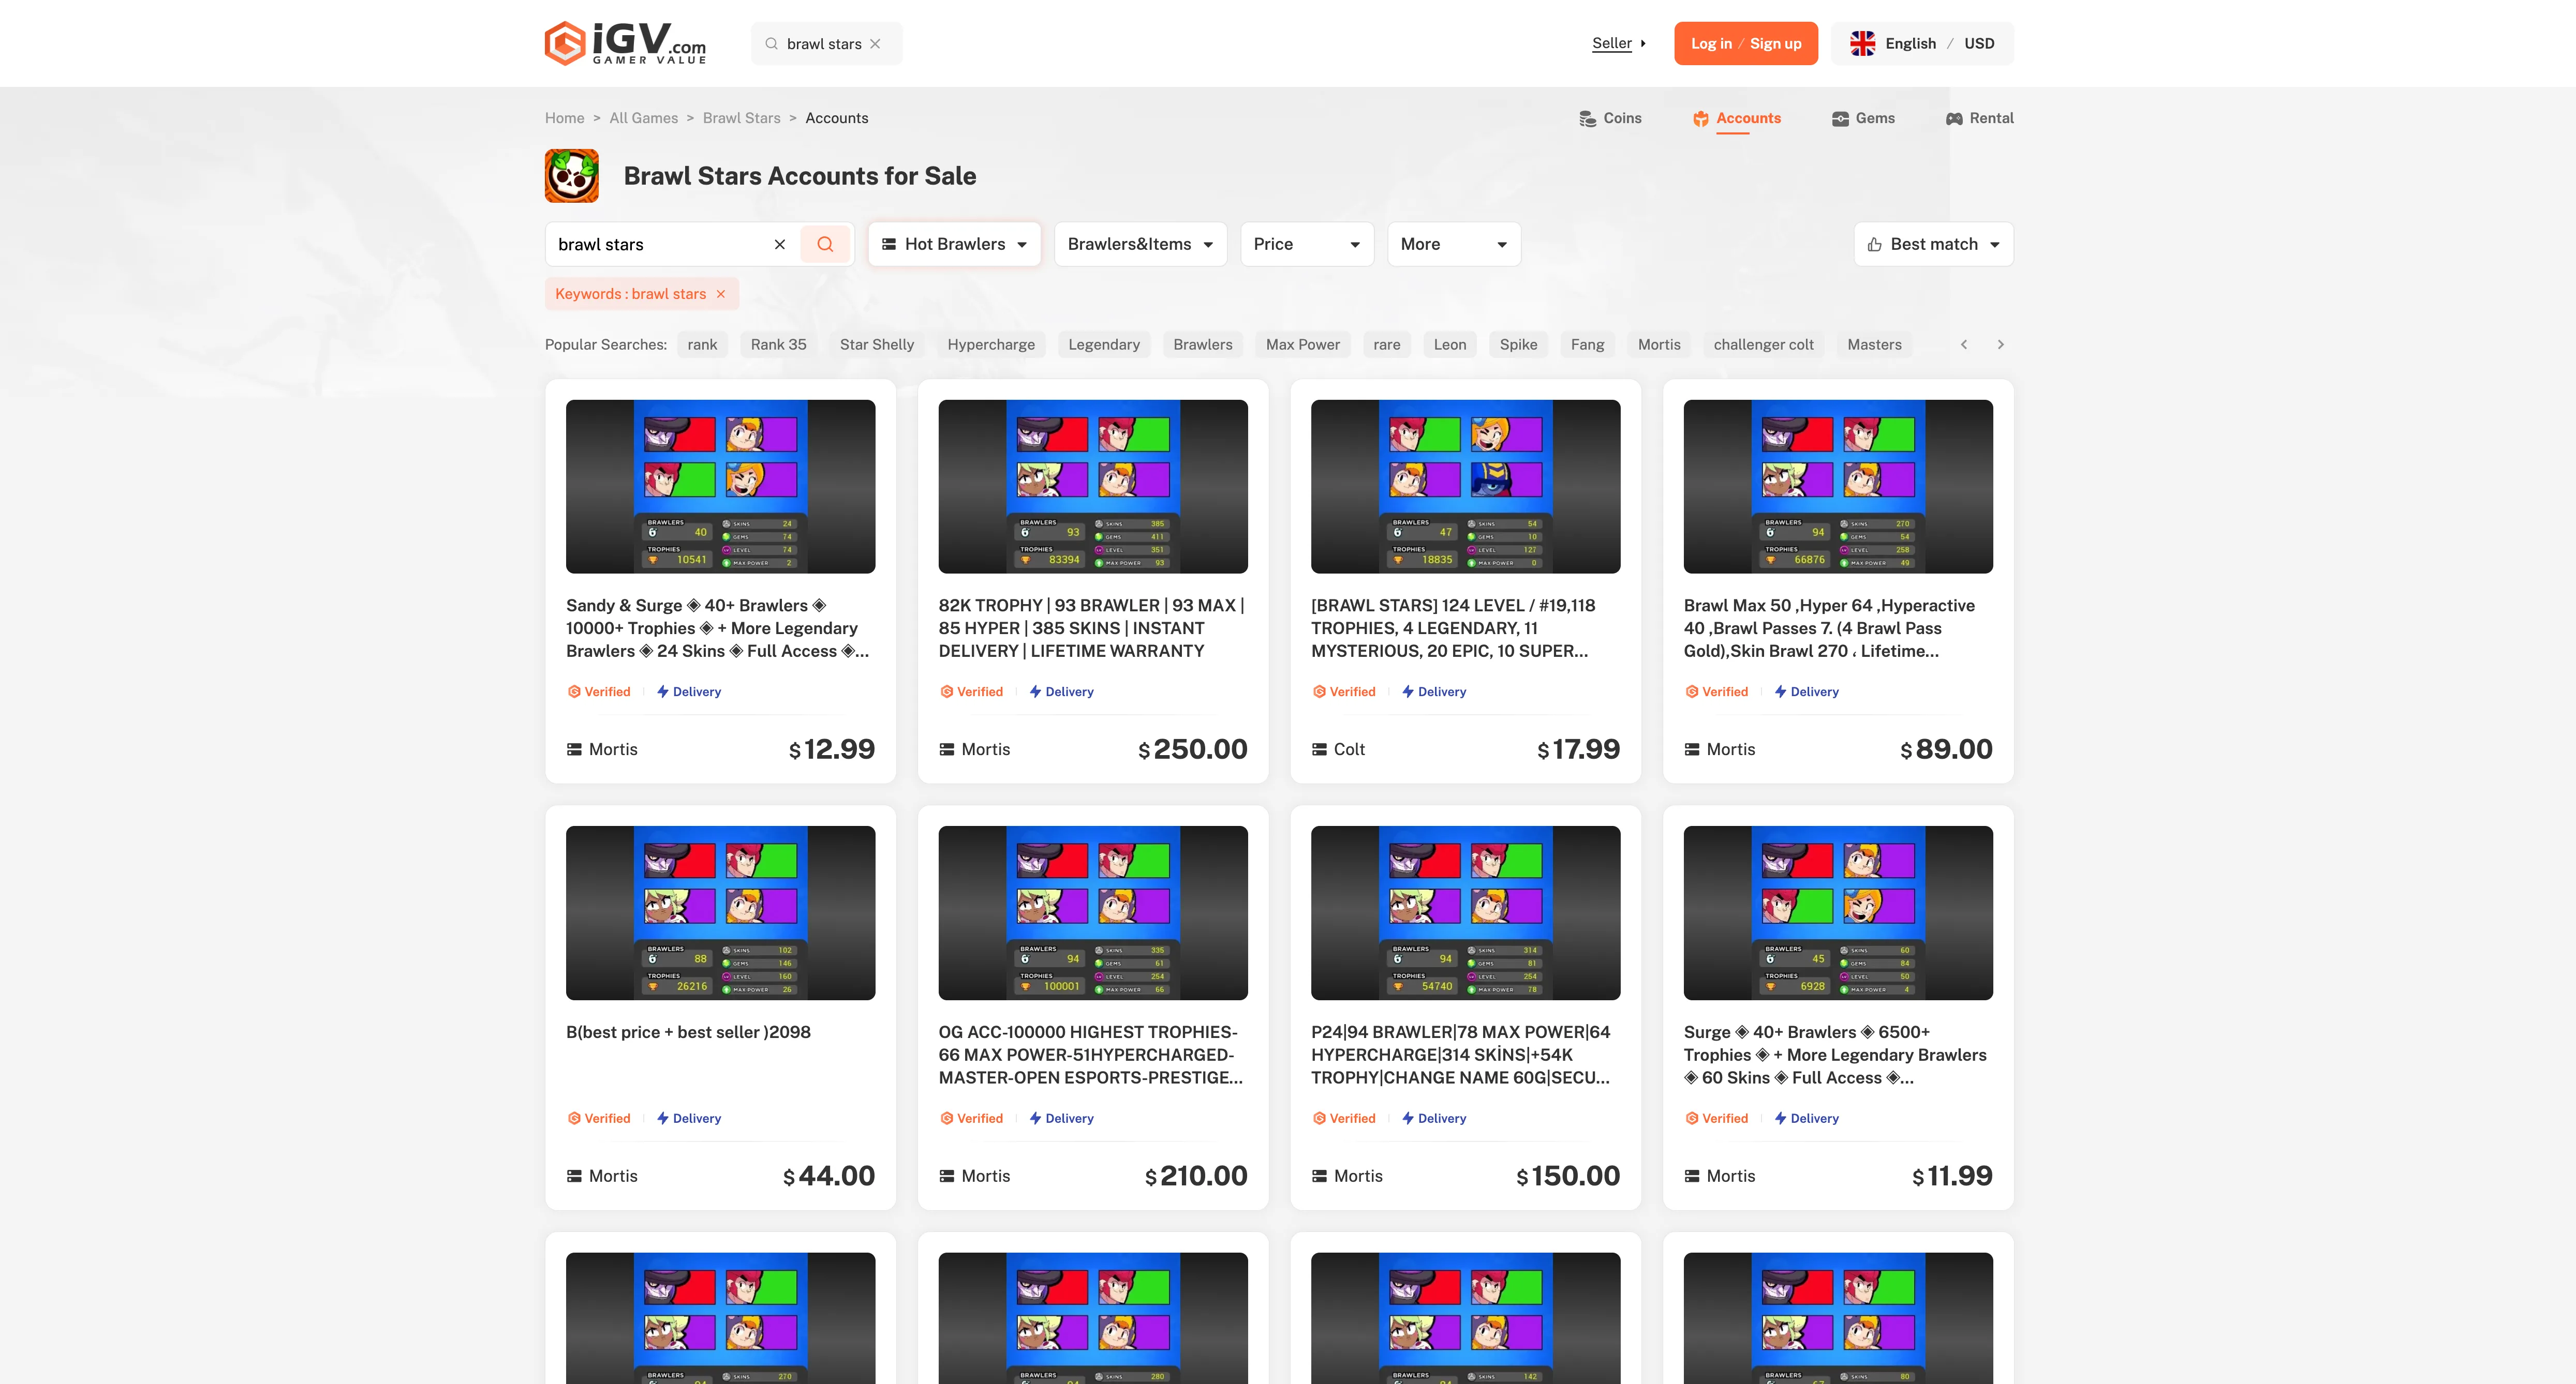The image size is (2576, 1384).
Task: Click the orange search magnifier button
Action: pyautogui.click(x=825, y=244)
